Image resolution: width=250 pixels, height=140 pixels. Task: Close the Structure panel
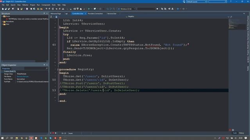(47, 14)
